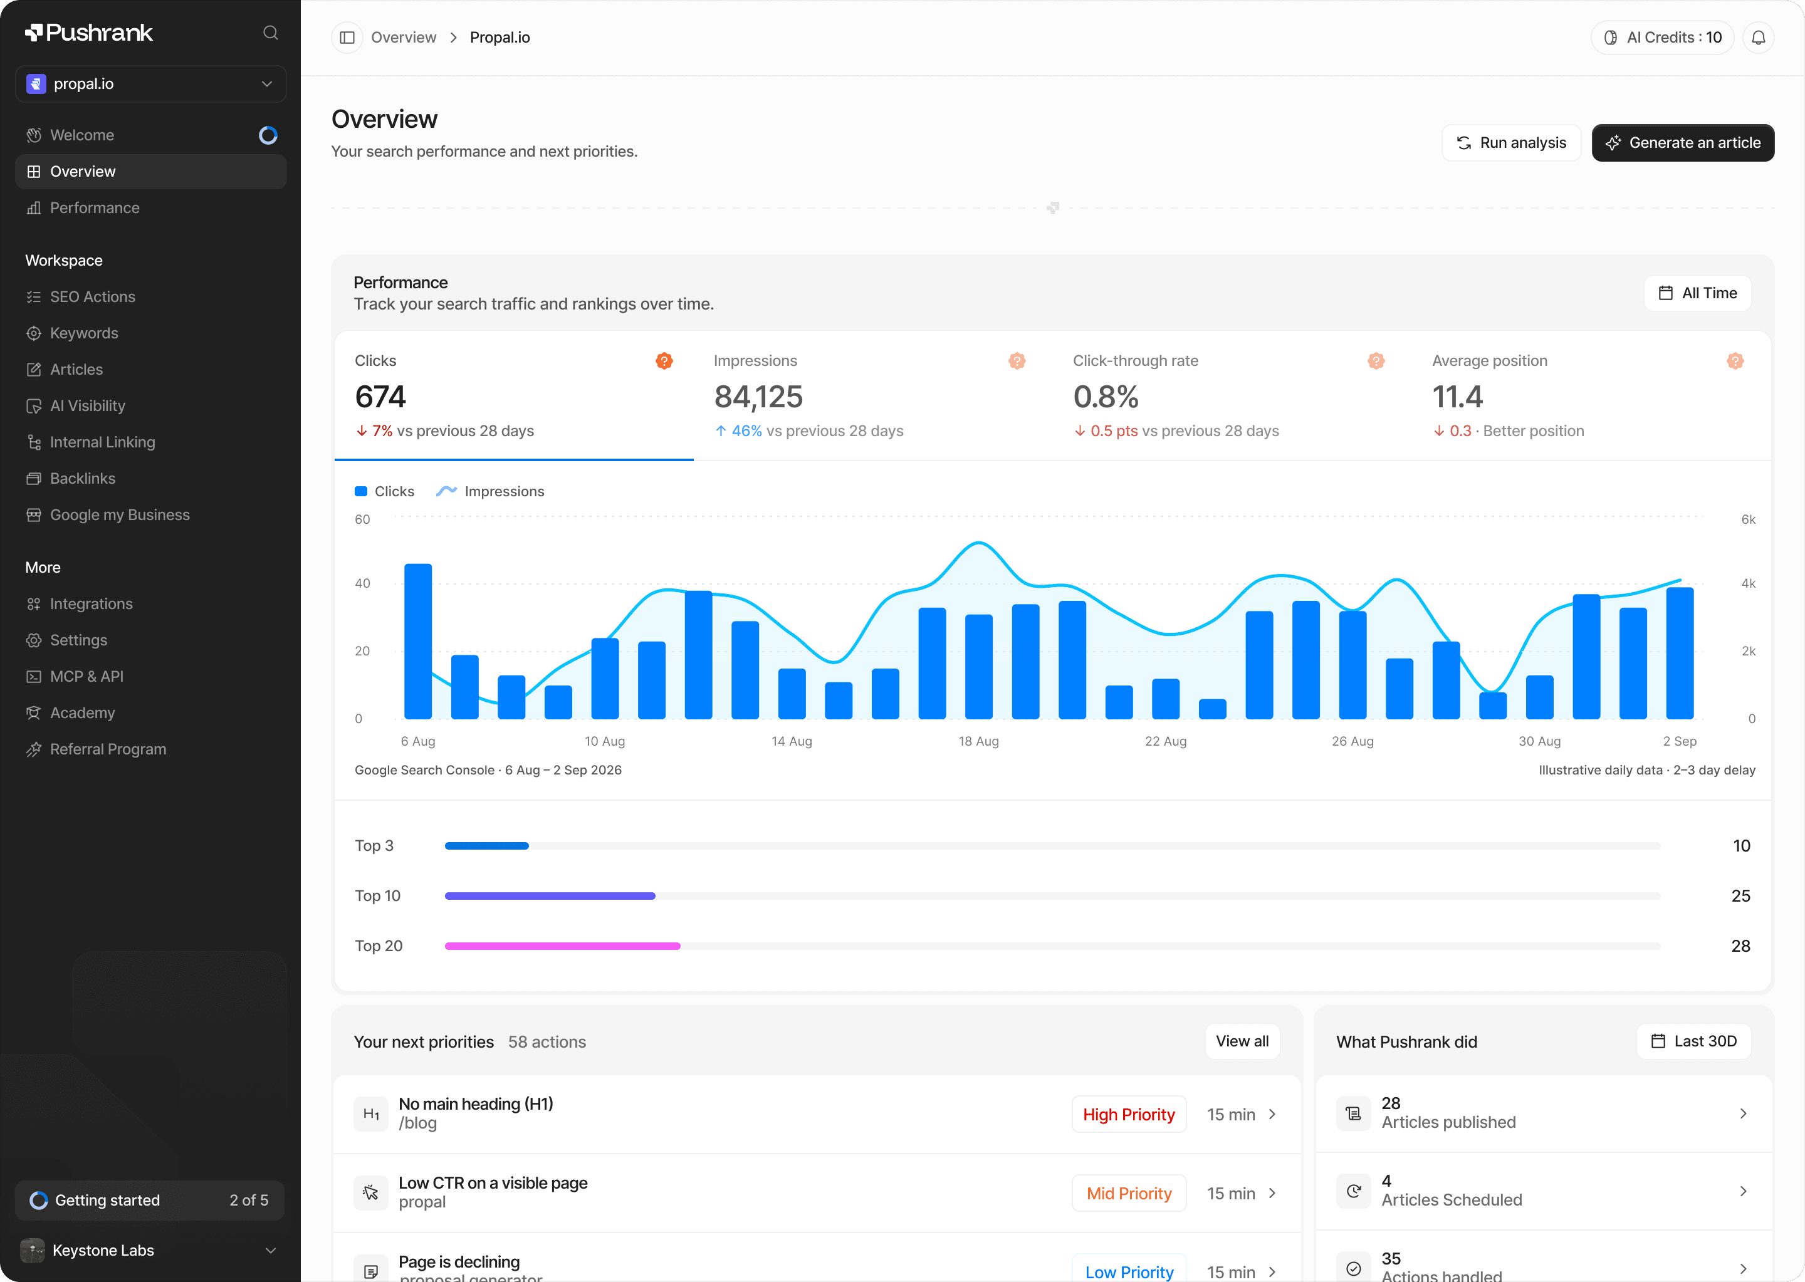The image size is (1805, 1282).
Task: Expand the Keystone Labs account menu
Action: point(150,1249)
